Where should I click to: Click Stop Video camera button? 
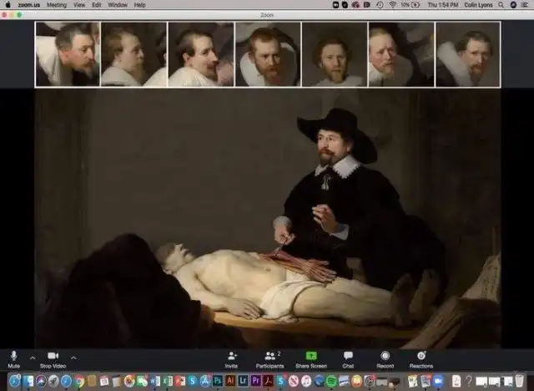(x=53, y=357)
